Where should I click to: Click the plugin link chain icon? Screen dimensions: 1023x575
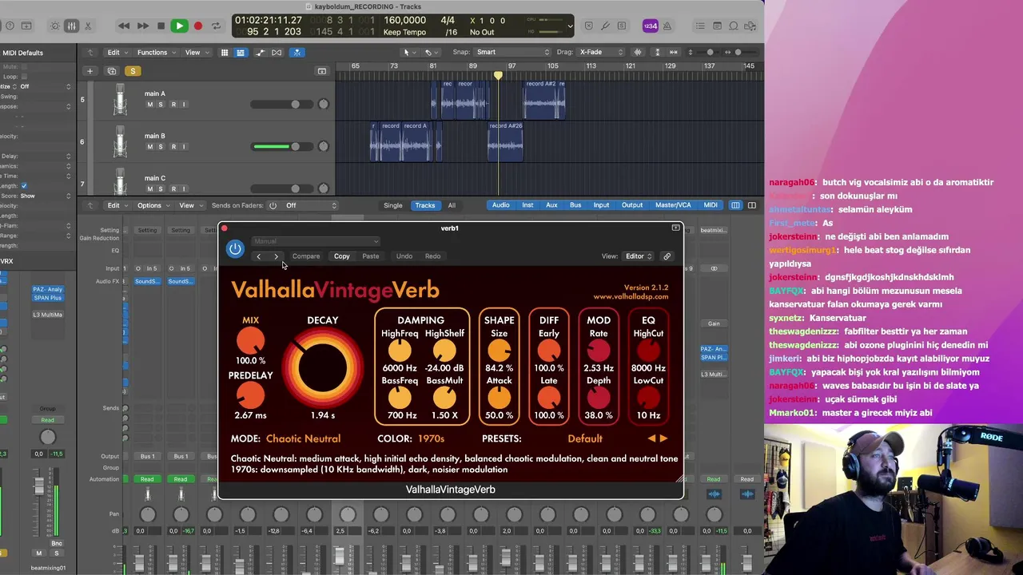pos(667,256)
